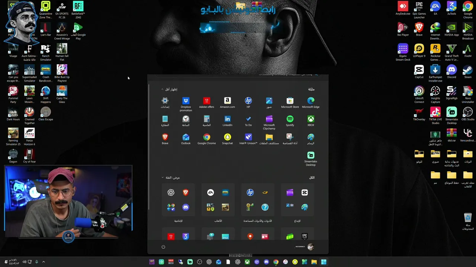Collapse pinned apps with "إظهار أقل"
This screenshot has height=267, width=476.
click(169, 89)
